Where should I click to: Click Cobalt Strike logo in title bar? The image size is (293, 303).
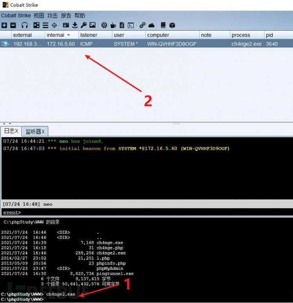pyautogui.click(x=5, y=5)
